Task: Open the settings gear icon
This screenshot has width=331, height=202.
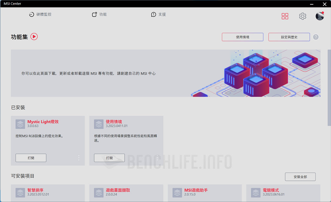Action: (x=303, y=16)
